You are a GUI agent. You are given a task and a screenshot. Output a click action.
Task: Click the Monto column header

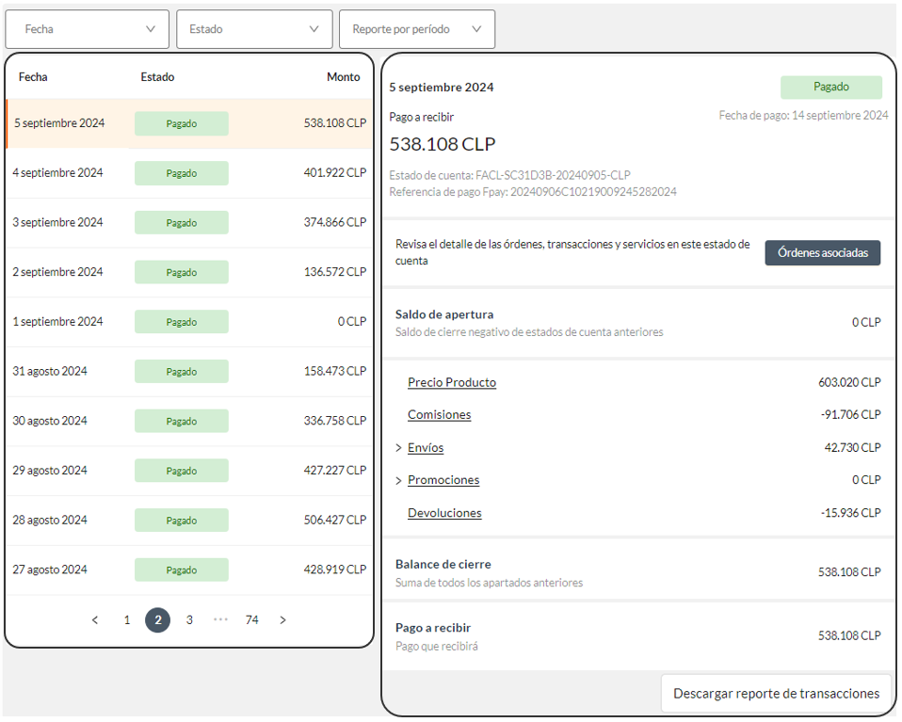pyautogui.click(x=344, y=77)
